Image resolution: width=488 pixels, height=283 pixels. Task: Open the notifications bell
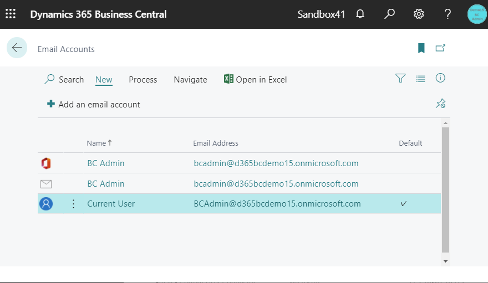[x=360, y=14]
